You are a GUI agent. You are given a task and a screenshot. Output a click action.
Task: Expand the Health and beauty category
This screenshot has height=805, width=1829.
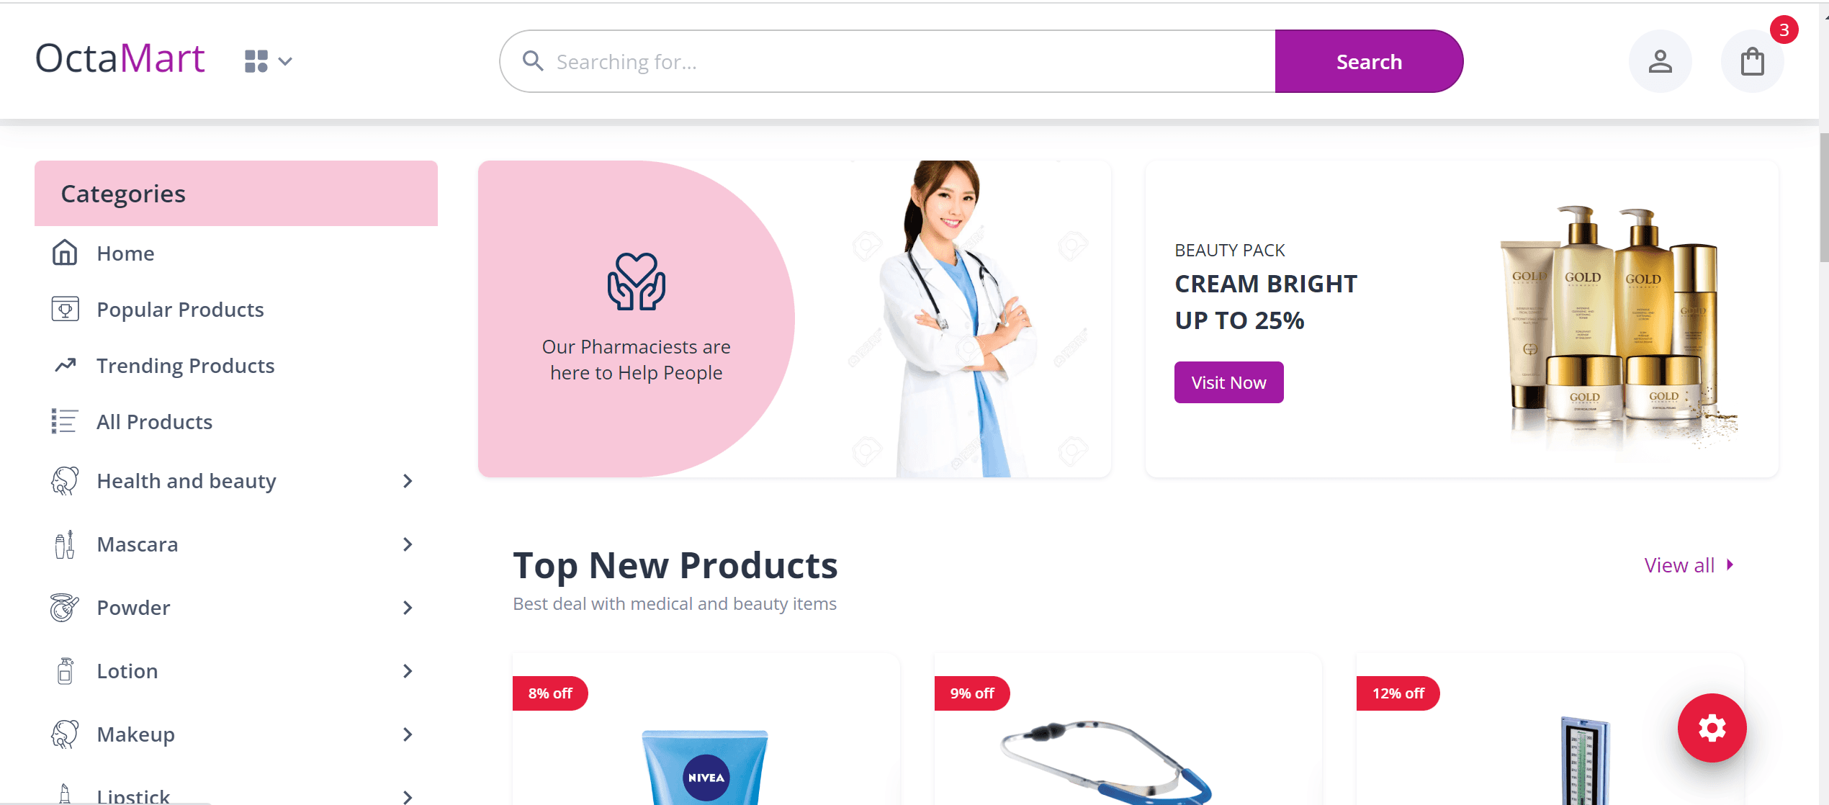pos(408,481)
